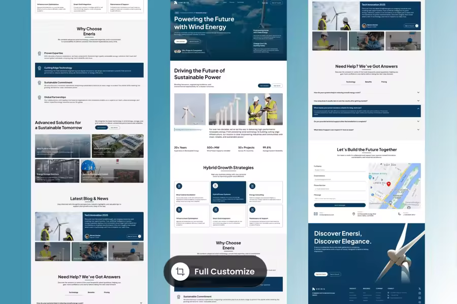Click the red map location pin
Image resolution: width=457 pixels, height=304 pixels.
point(388,183)
